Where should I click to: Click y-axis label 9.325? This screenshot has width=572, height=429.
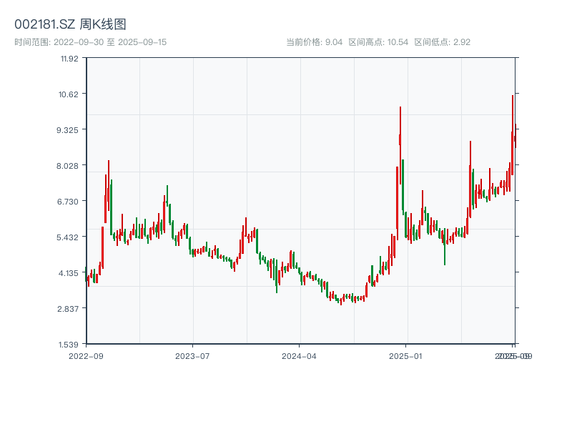(67, 130)
